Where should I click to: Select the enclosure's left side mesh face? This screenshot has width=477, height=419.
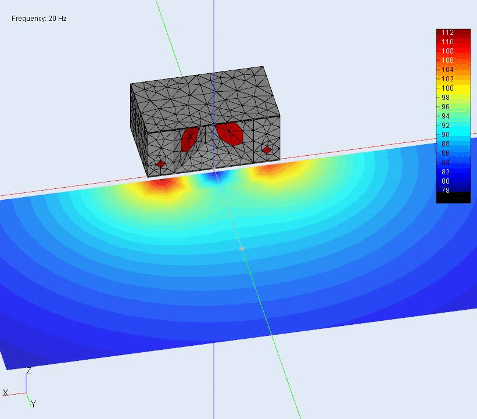point(139,130)
